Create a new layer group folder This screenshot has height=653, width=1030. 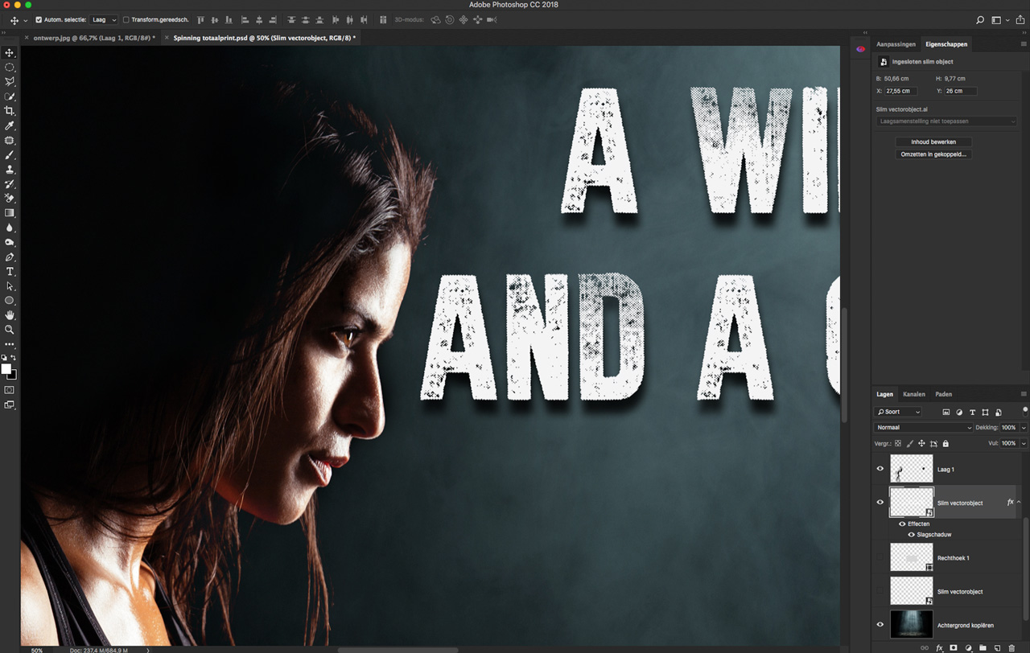983,647
